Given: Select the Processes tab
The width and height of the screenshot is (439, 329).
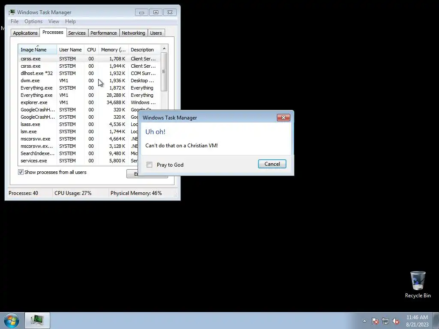Looking at the screenshot, I should 53,32.
